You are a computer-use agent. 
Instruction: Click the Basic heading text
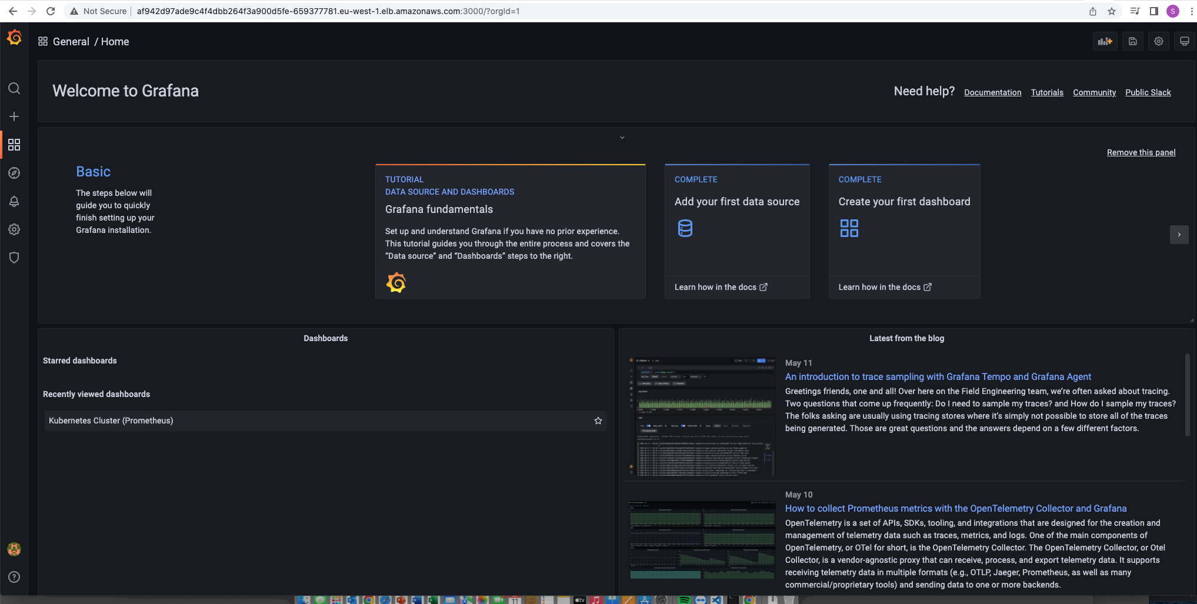tap(93, 172)
